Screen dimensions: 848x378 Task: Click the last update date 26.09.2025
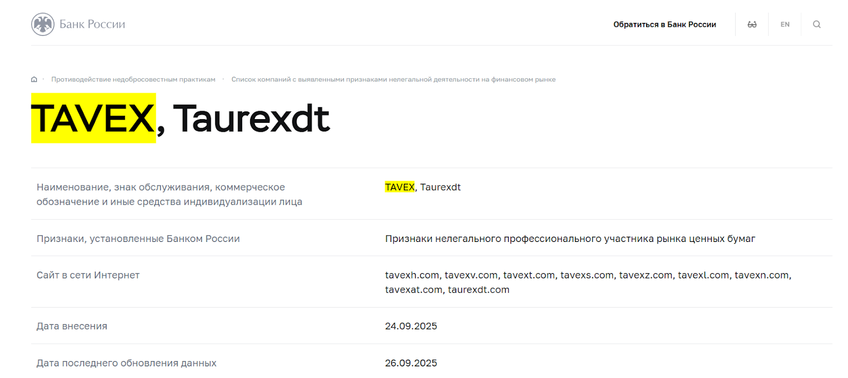(x=411, y=363)
